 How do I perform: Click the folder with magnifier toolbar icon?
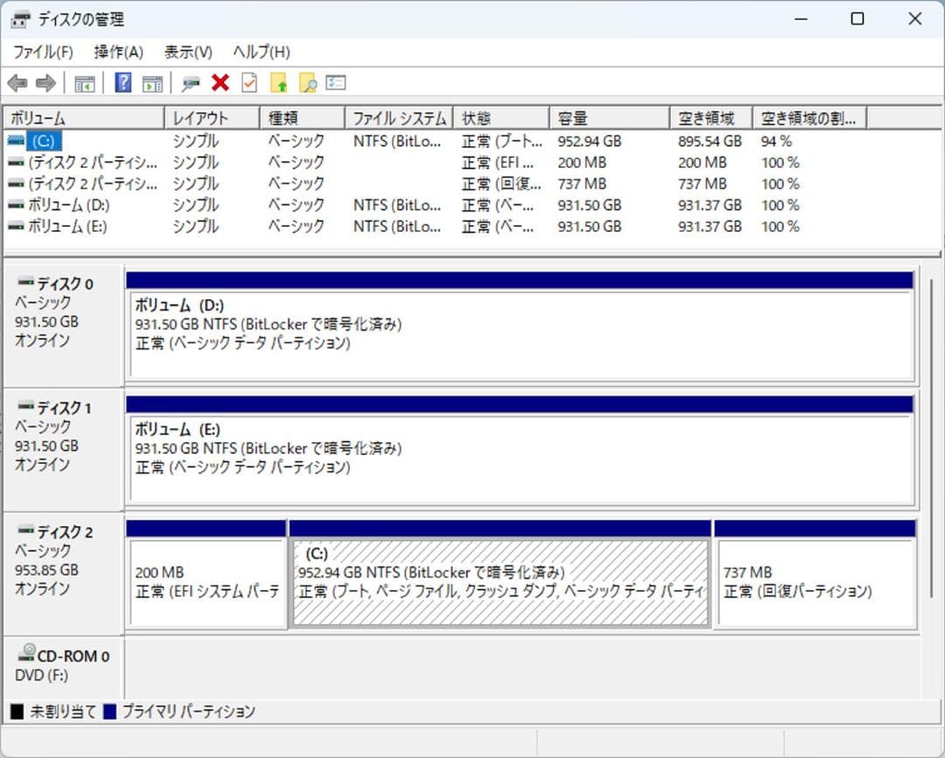click(x=306, y=82)
